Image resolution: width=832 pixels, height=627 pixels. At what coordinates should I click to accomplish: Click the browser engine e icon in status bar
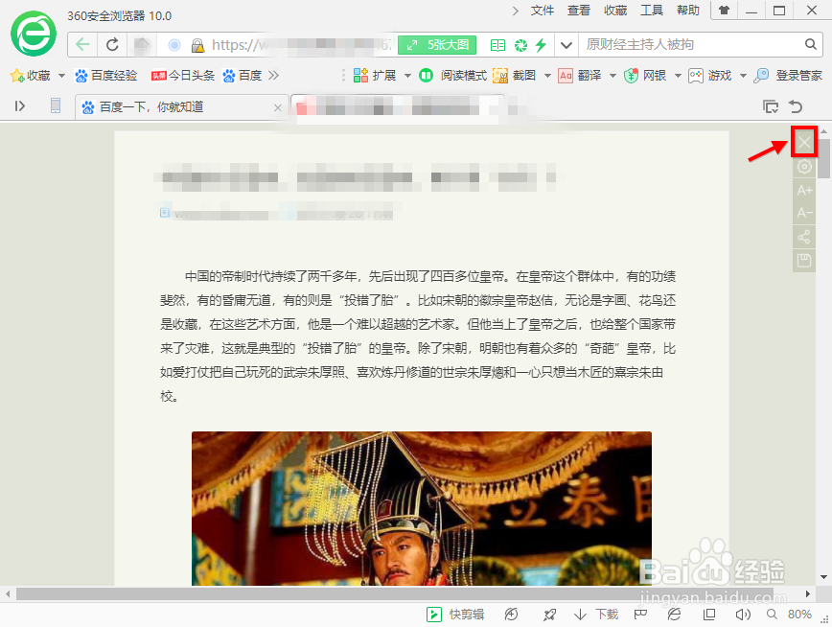point(674,615)
